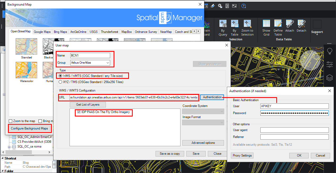The width and height of the screenshot is (336, 173).
Task: Switch to MapBox tab
Action: 127,32
